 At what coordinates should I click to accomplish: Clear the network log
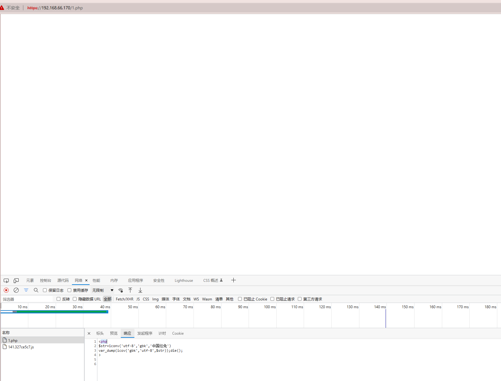pyautogui.click(x=16, y=290)
